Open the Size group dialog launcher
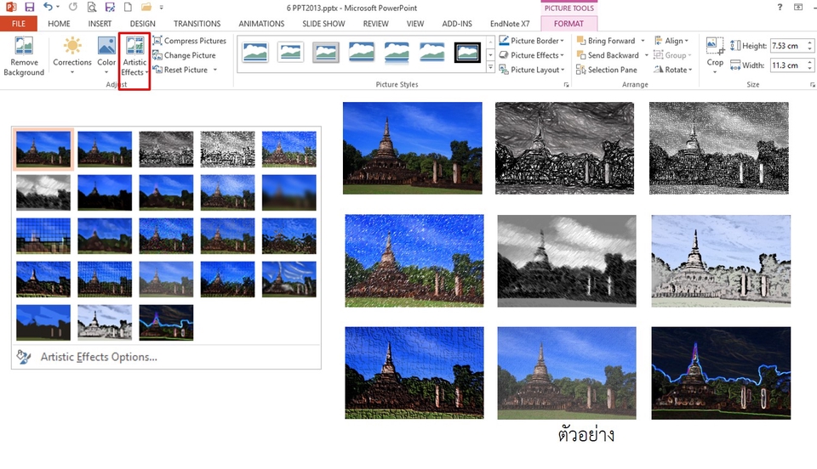 tap(812, 84)
